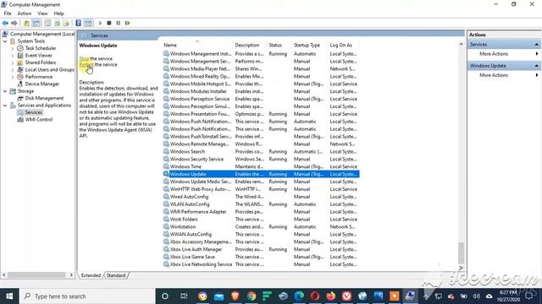
Task: Launch Google Chrome from the taskbar
Action: (x=252, y=296)
